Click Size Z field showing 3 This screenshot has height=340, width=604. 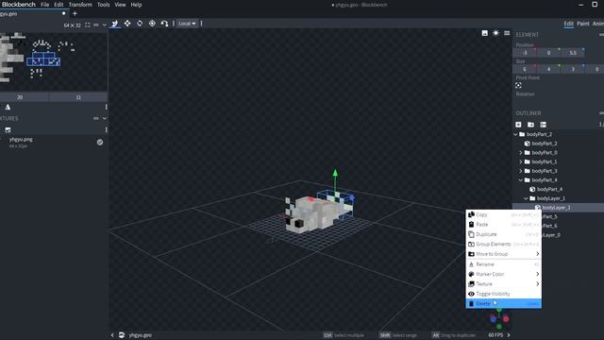click(x=573, y=69)
